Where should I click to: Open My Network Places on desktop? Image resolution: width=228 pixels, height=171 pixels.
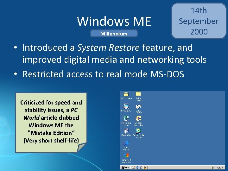click(126, 121)
